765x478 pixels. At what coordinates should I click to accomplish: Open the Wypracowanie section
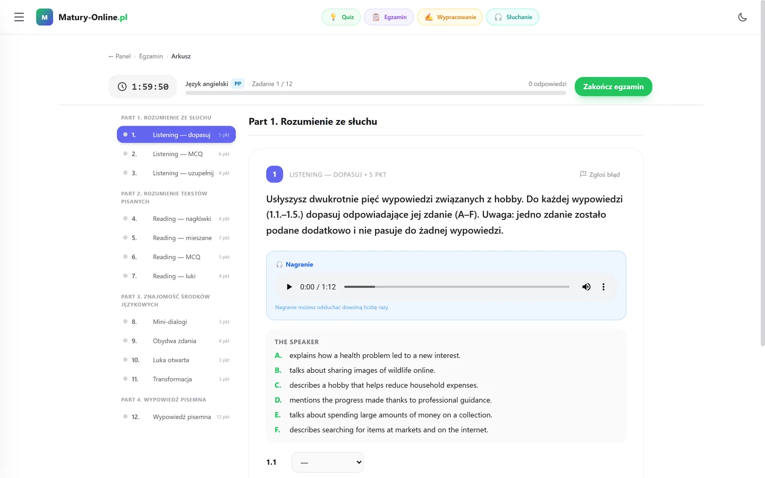[450, 17]
